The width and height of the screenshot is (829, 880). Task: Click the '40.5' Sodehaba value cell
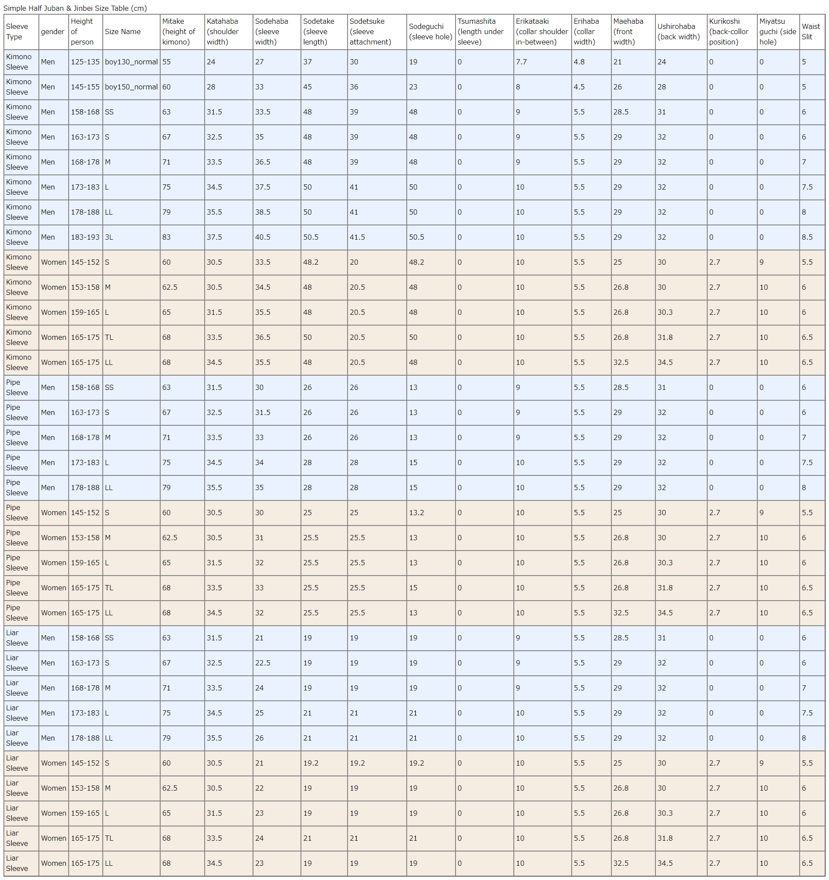click(x=263, y=237)
